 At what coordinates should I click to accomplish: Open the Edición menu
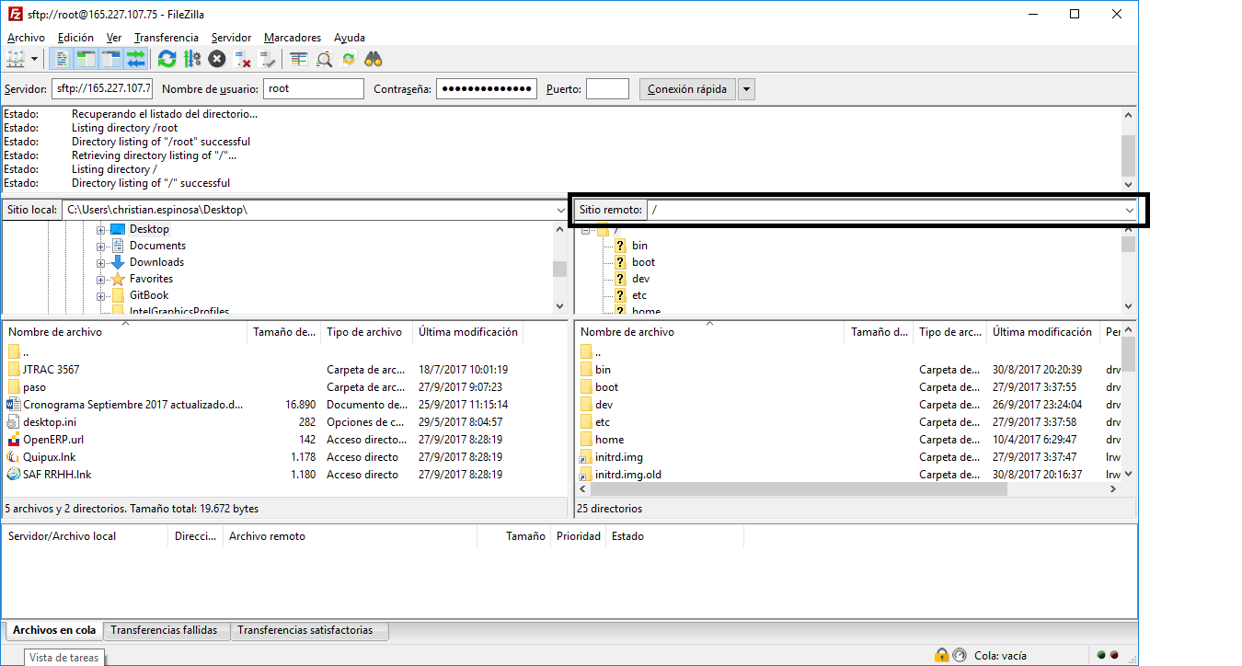[x=75, y=38]
